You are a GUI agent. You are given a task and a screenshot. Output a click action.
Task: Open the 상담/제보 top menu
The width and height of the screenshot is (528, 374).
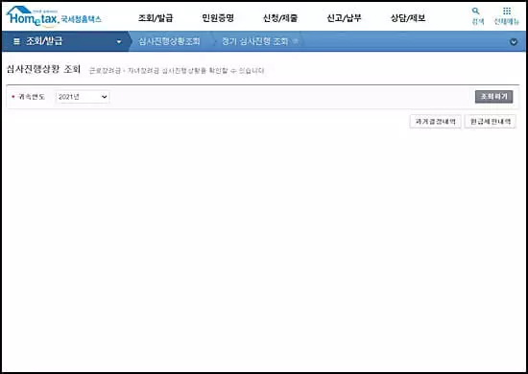[x=408, y=18]
